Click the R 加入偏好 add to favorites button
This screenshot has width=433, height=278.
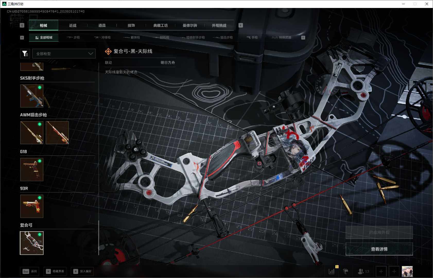tap(82, 271)
